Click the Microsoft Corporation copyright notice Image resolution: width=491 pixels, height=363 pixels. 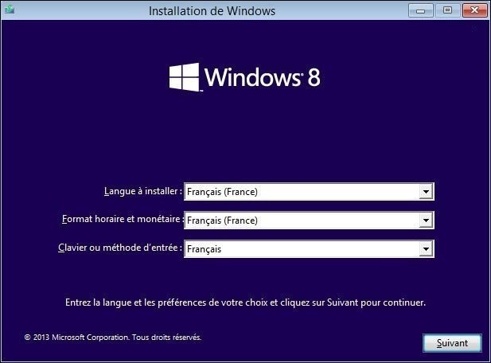[113, 338]
